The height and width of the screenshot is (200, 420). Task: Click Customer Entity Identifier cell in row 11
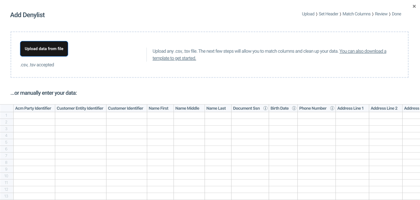81,183
